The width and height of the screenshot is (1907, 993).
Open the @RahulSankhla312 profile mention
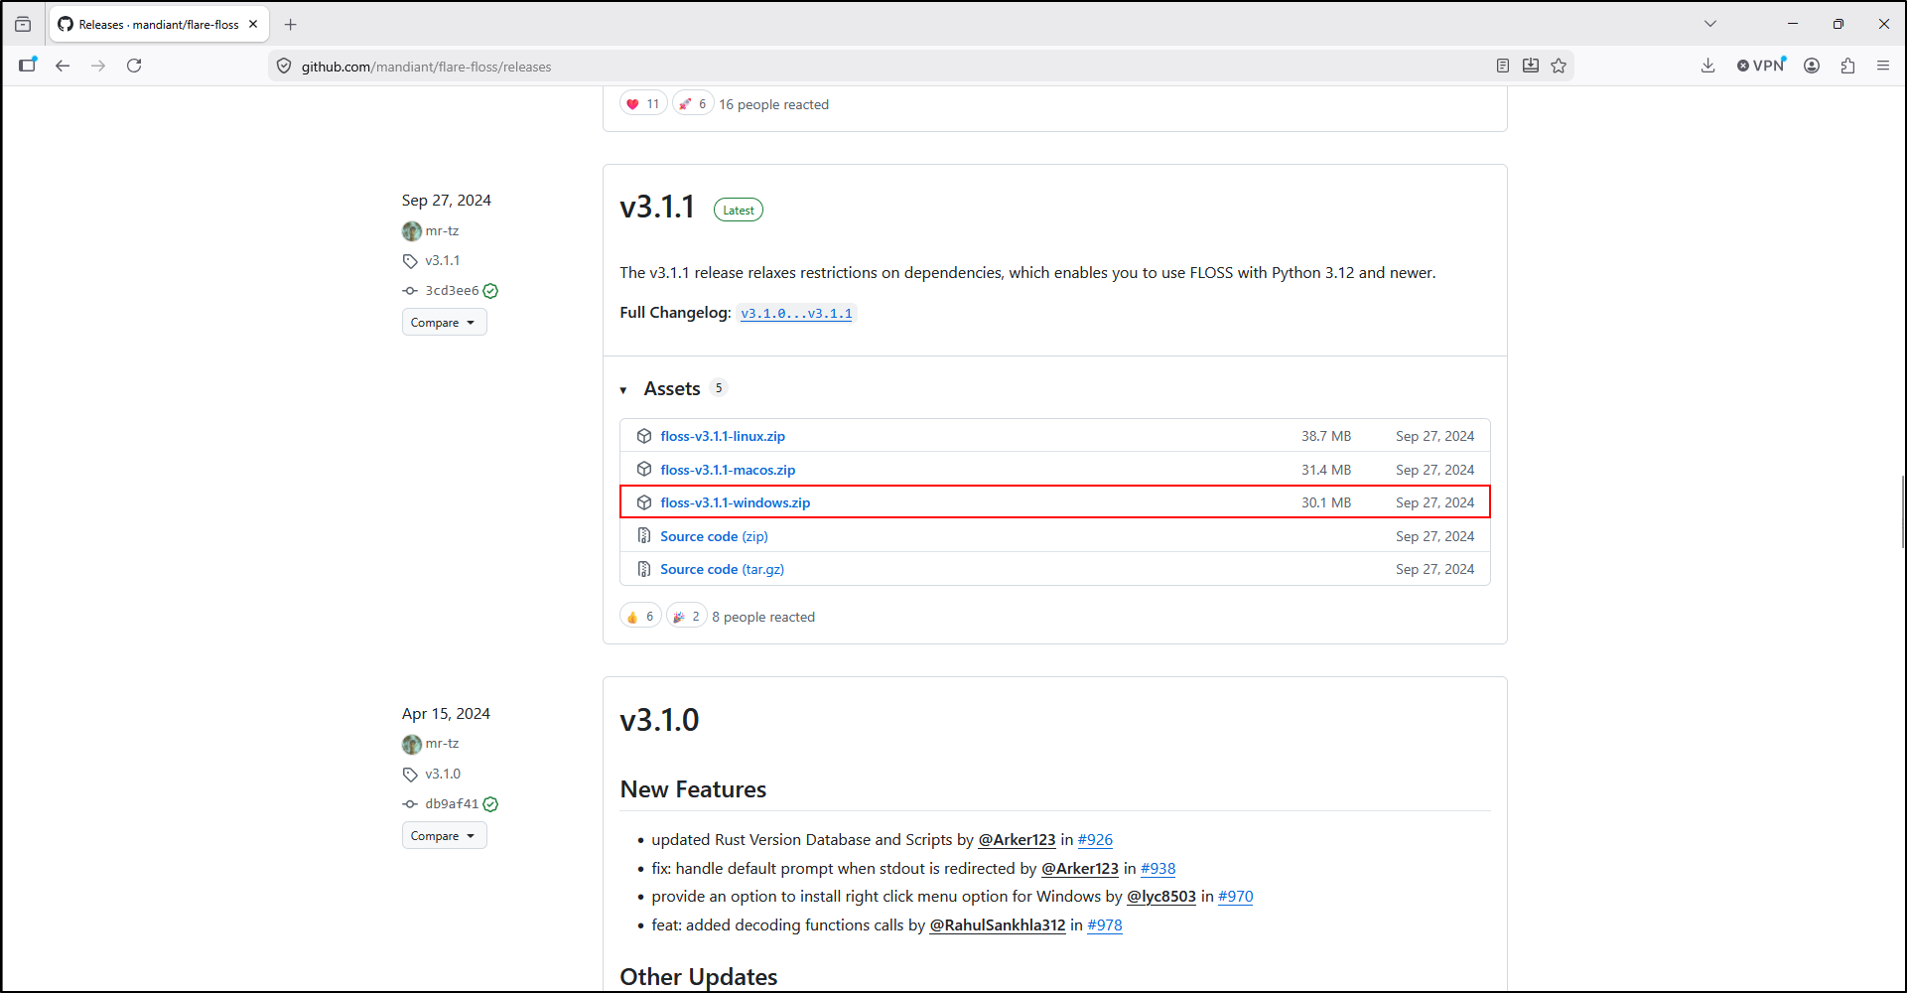pos(997,925)
